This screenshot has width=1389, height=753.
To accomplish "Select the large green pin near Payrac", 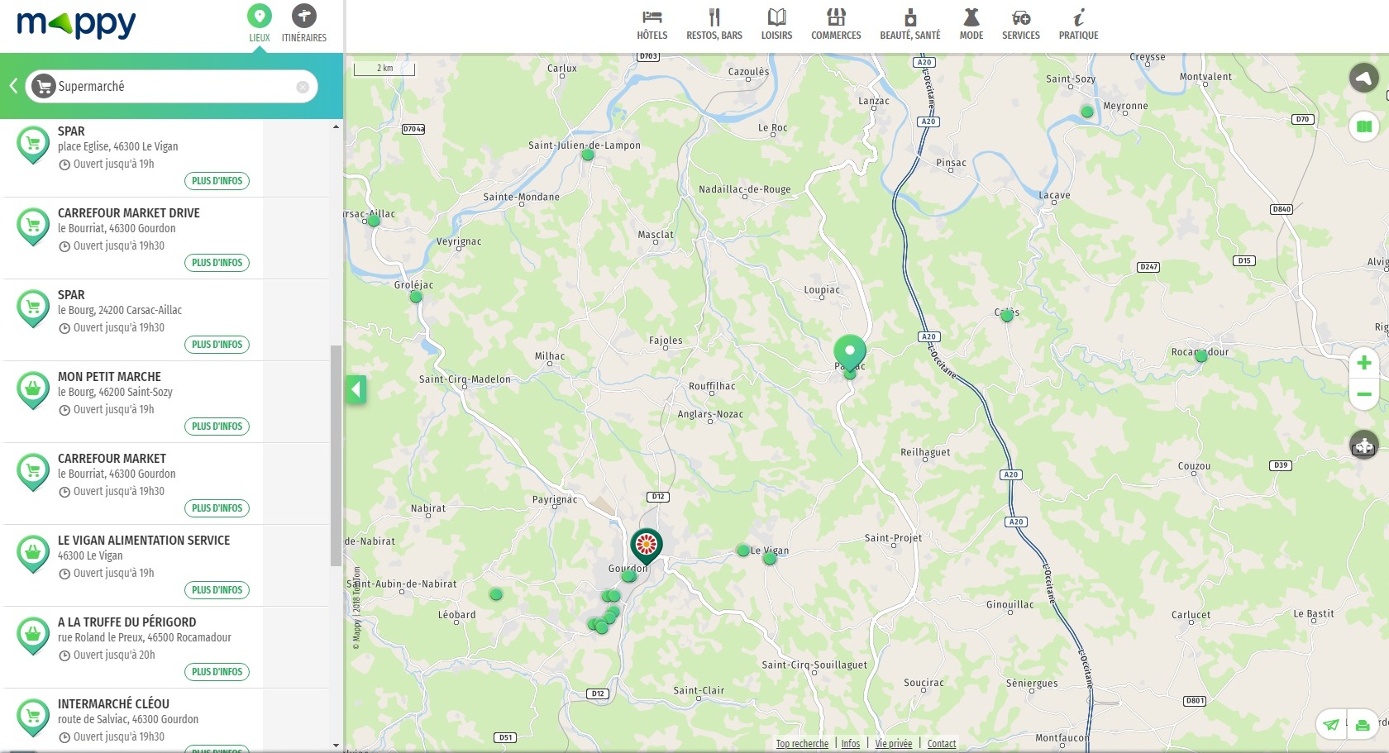I will pyautogui.click(x=849, y=351).
